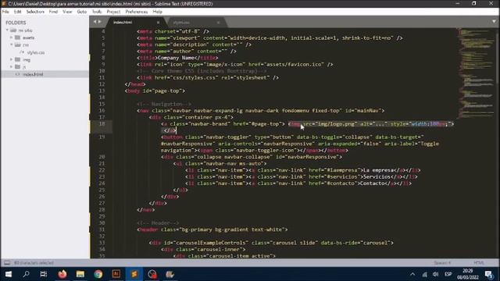Open the Help menu
The image size is (500, 281).
click(158, 12)
